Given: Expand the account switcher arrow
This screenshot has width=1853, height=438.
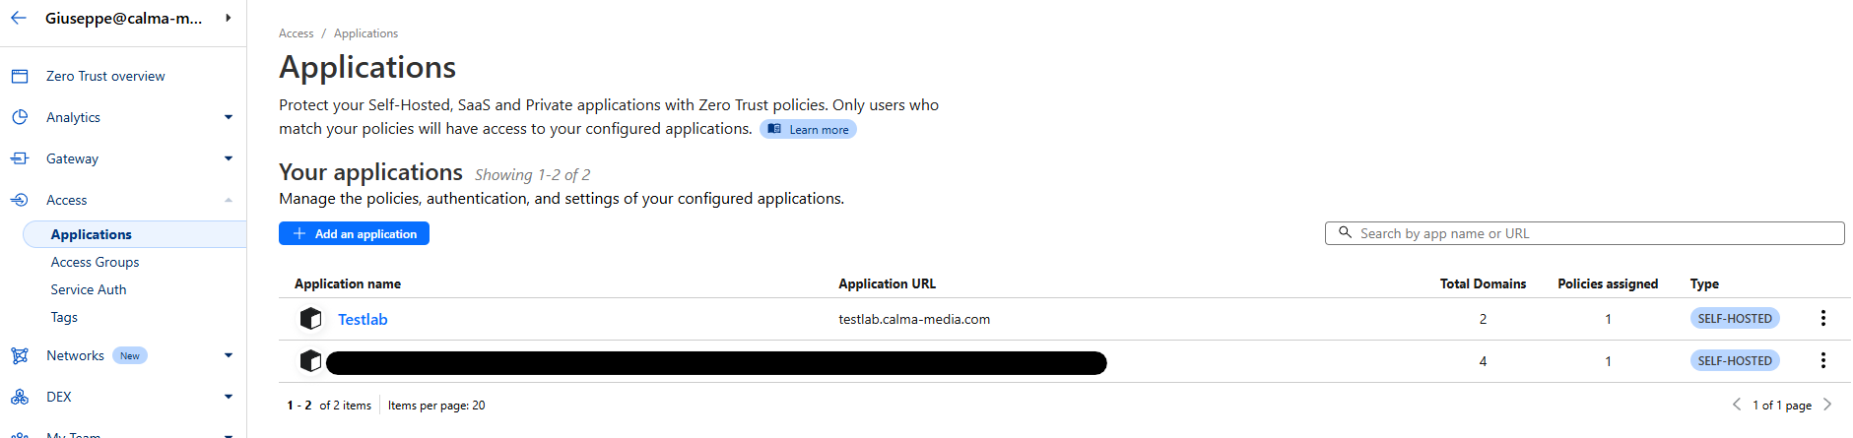Looking at the screenshot, I should [229, 18].
